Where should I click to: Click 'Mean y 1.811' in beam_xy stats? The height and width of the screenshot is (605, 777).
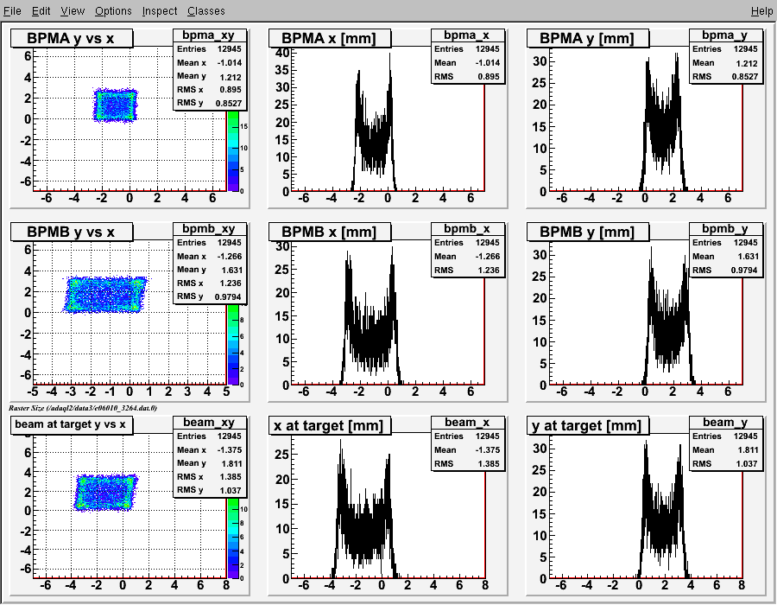click(x=209, y=463)
